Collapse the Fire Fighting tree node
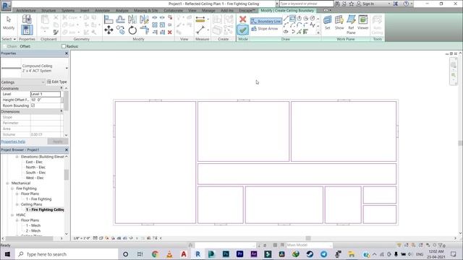The image size is (463, 260). coord(12,188)
